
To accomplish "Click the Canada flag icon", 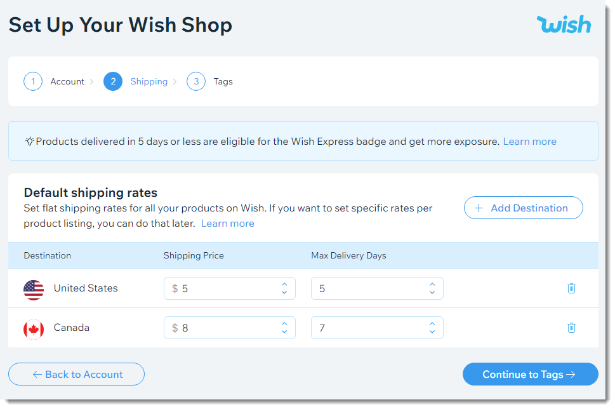I will tap(34, 330).
